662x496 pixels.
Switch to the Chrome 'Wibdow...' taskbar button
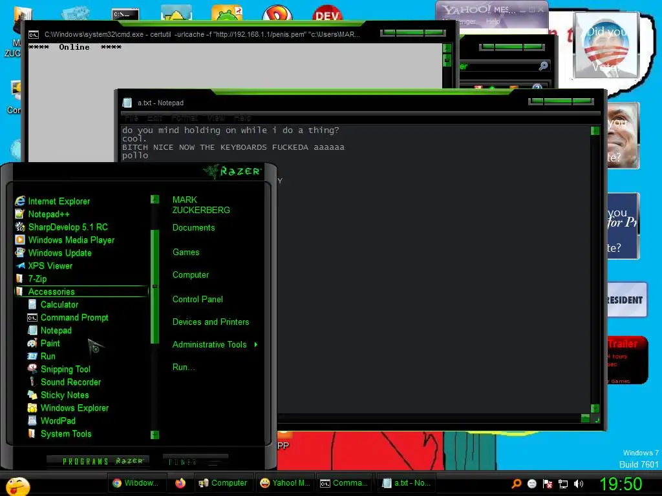click(x=136, y=483)
